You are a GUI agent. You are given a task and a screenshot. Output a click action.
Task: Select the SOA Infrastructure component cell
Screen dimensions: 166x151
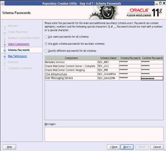pos(71,74)
